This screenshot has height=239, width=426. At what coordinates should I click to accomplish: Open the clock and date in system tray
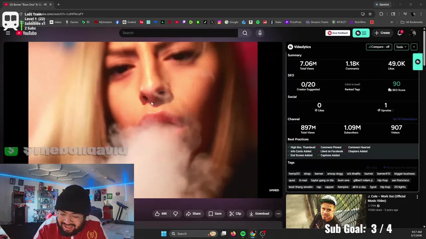[416, 234]
